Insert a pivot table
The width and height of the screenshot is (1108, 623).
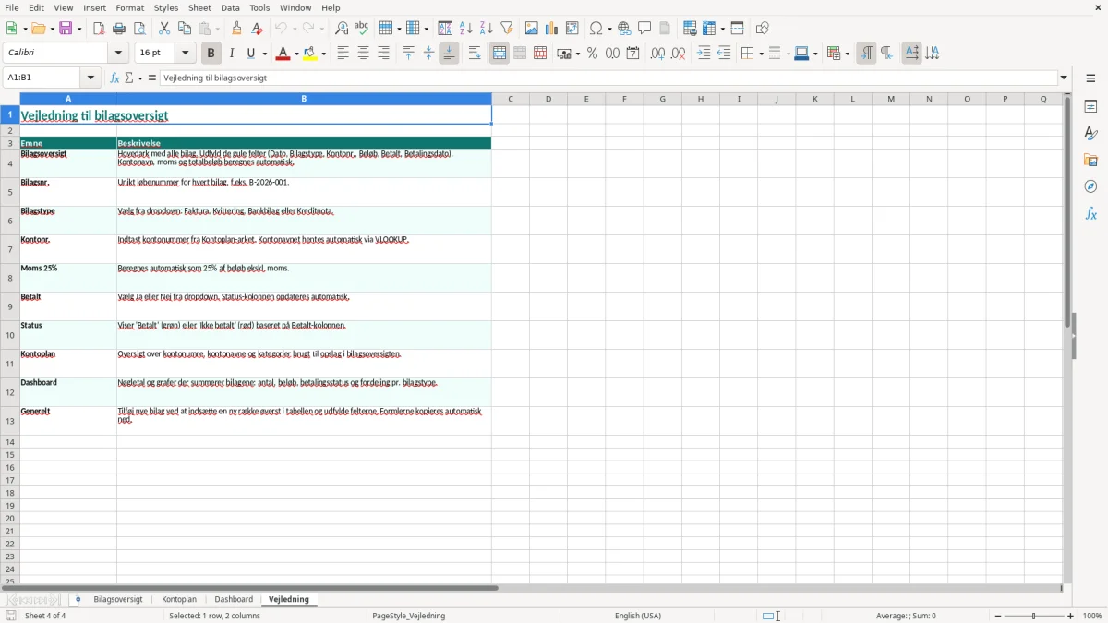[572, 29]
